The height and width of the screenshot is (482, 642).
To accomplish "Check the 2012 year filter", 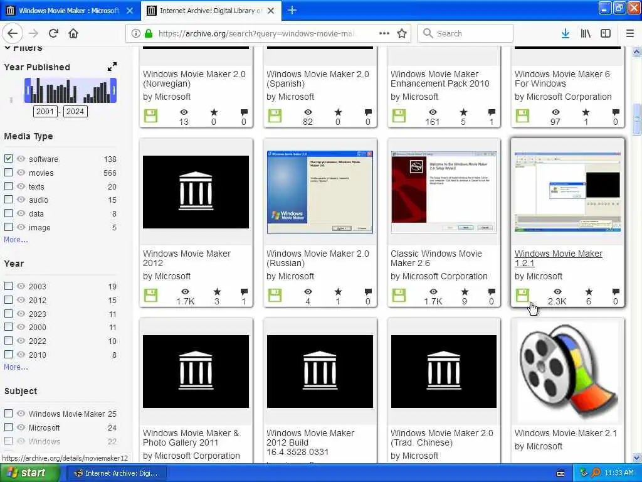I will coord(8,299).
